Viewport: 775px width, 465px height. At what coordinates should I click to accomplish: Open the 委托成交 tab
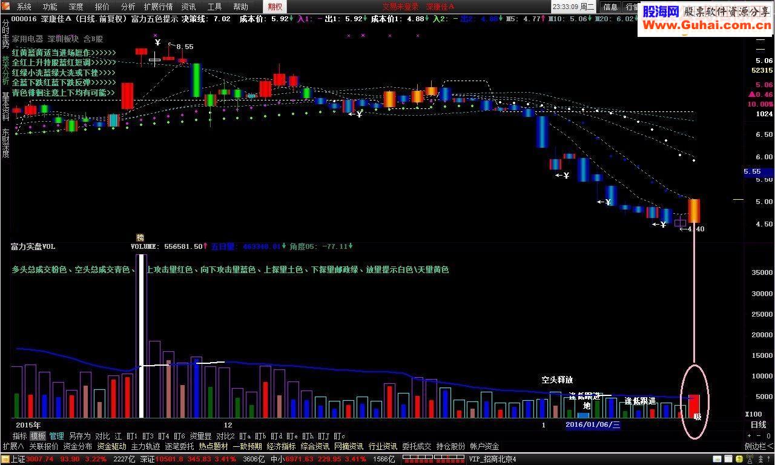(417, 446)
